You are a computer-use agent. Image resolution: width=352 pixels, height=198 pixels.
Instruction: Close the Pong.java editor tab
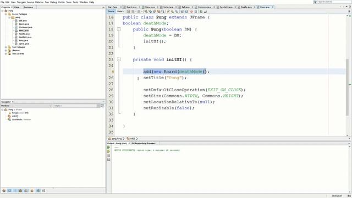(272, 7)
